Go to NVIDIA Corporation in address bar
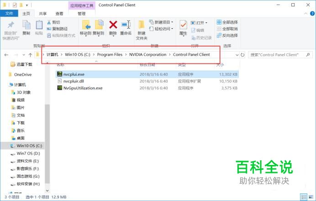Screen dimensions: 316x201 [x=147, y=55]
